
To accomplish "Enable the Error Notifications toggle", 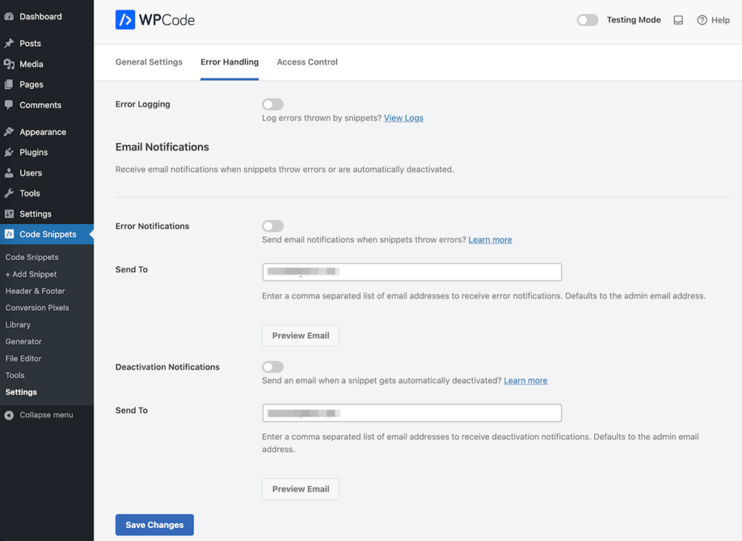I will pyautogui.click(x=272, y=225).
